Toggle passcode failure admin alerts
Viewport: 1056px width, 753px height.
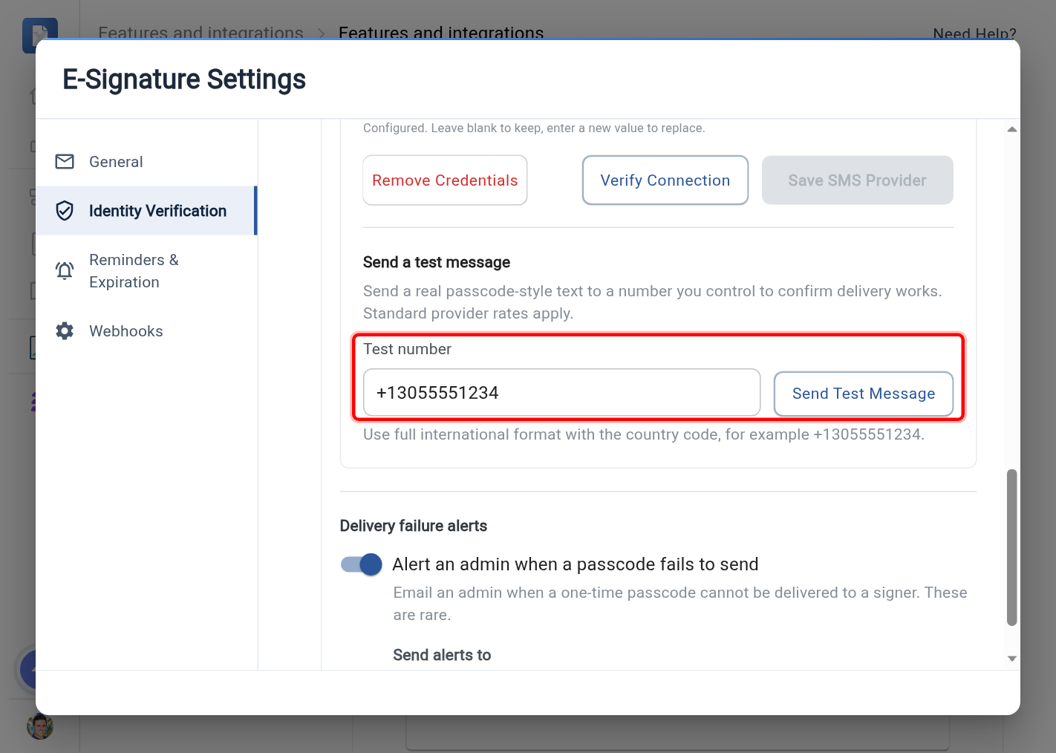click(x=362, y=564)
